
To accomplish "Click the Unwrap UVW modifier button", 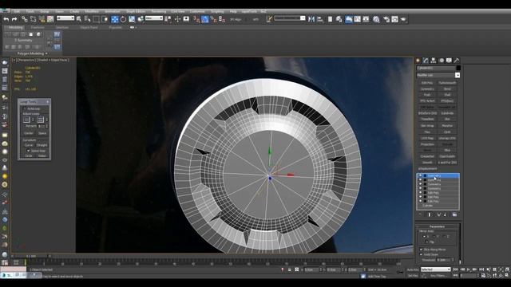I will point(447,138).
